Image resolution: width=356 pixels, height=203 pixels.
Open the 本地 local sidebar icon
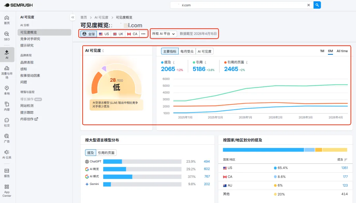pos(7,90)
